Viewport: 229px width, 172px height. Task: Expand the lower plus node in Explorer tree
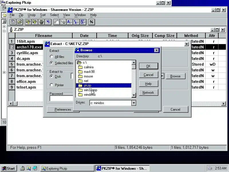[4, 73]
